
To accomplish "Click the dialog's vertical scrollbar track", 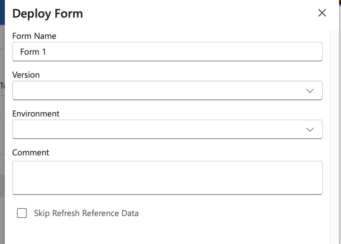I will pyautogui.click(x=334, y=137).
